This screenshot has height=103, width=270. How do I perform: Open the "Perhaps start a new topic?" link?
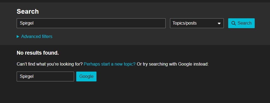pos(110,64)
